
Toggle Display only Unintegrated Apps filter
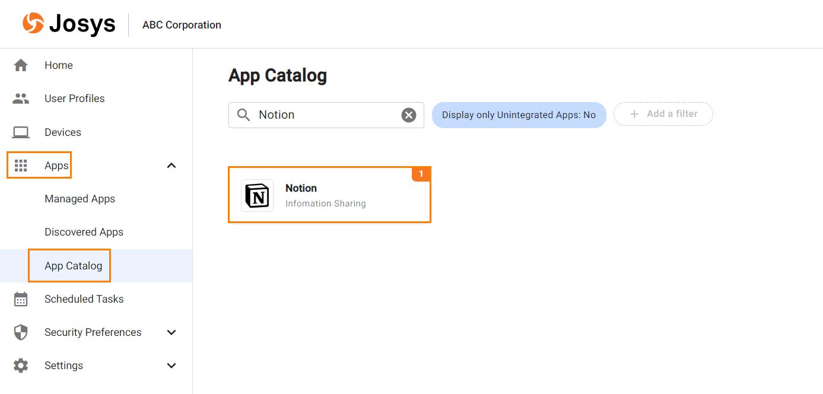519,115
